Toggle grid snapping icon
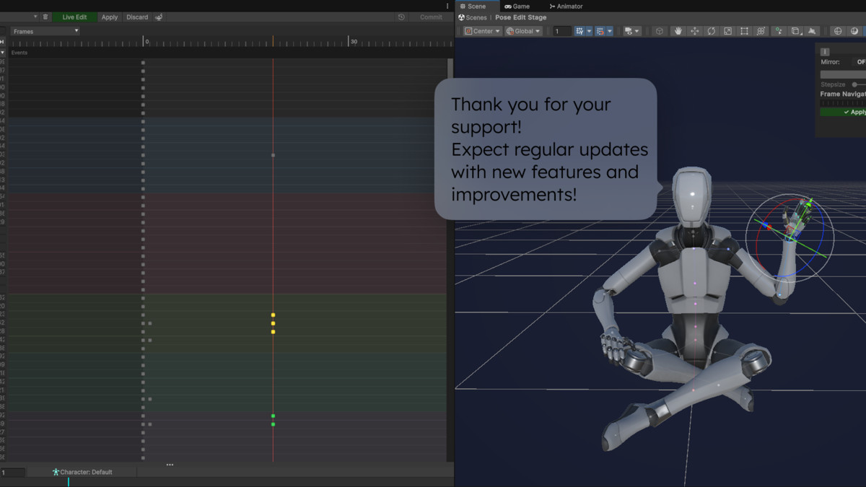 point(579,31)
